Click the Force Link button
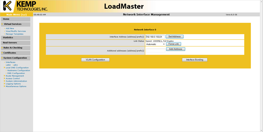 coord(173,44)
